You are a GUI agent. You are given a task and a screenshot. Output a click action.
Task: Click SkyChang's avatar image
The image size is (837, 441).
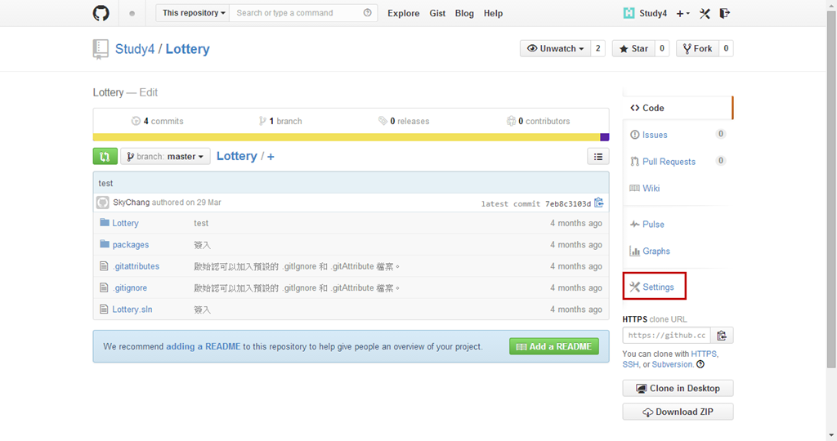tap(103, 203)
